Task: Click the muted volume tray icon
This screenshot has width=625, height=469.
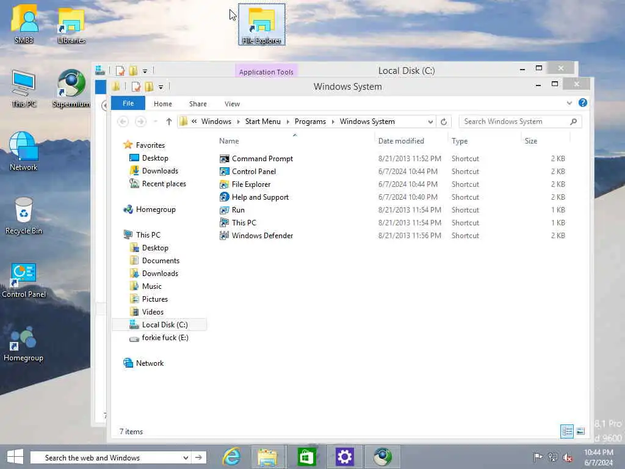Action: tap(567, 457)
